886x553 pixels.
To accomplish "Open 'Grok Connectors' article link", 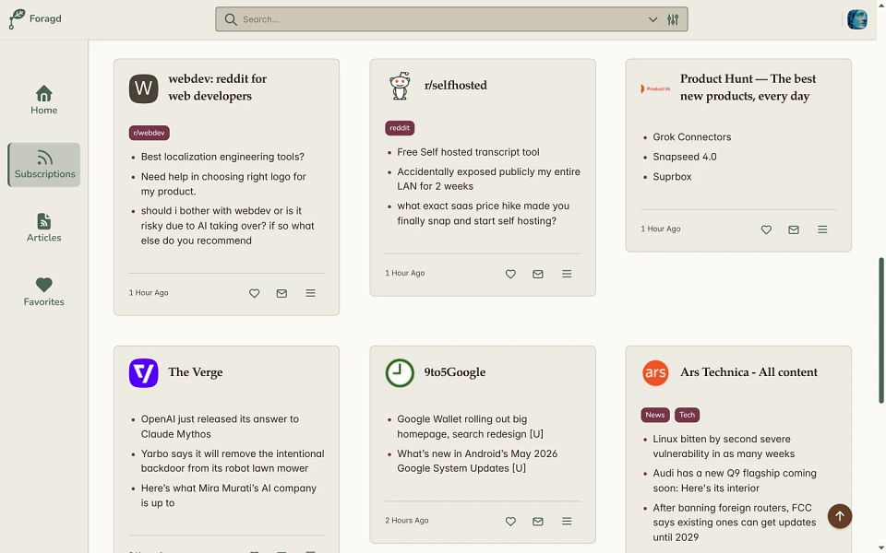I will click(x=691, y=137).
